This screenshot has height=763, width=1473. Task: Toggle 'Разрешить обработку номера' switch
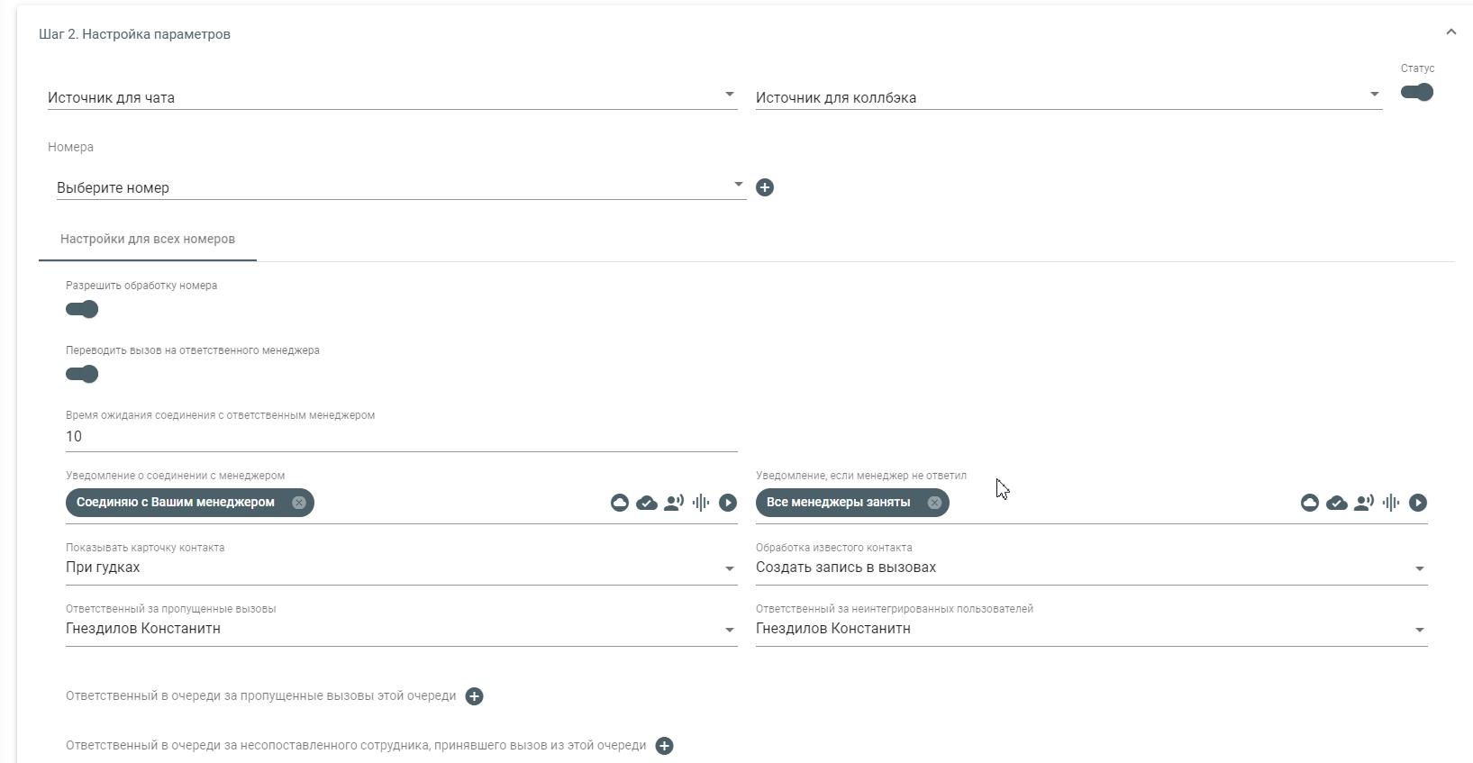pos(82,310)
